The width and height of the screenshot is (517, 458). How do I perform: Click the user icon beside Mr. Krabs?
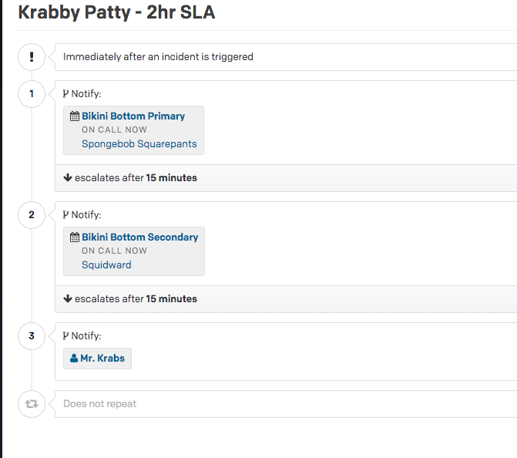pos(74,359)
